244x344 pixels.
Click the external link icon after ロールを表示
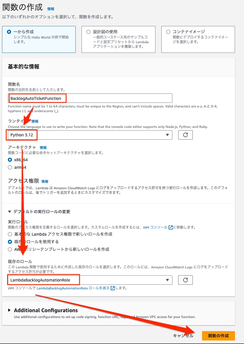113,288
